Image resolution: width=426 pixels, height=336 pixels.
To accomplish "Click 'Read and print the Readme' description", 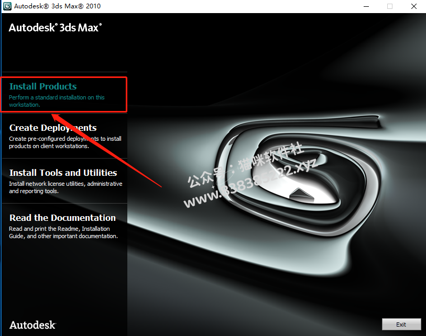I will (63, 232).
